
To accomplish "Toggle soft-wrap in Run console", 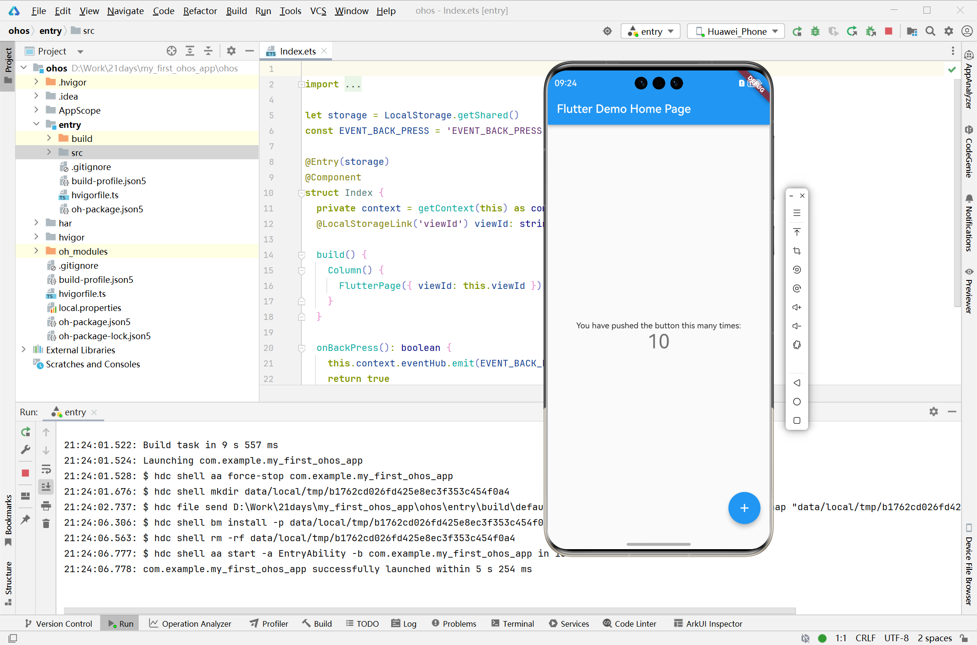I will click(46, 469).
